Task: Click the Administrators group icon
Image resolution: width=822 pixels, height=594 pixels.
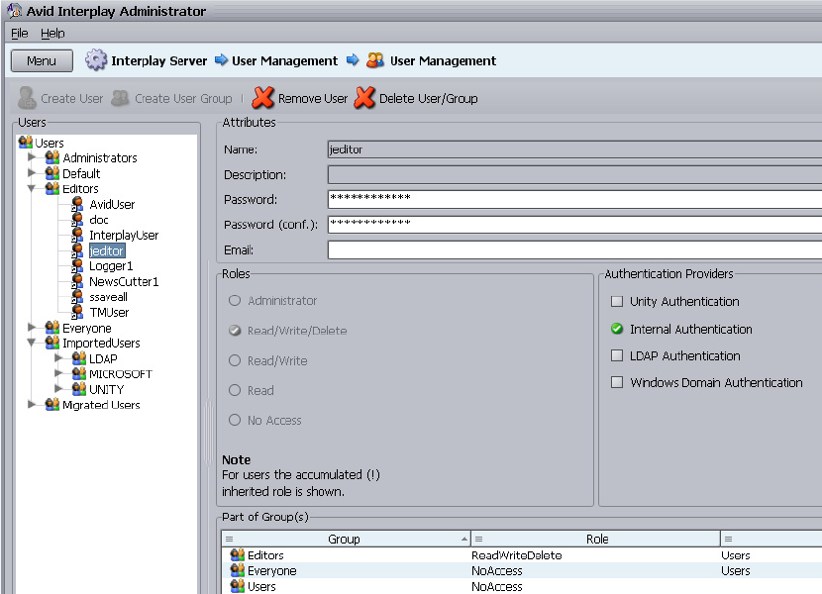Action: tap(51, 157)
